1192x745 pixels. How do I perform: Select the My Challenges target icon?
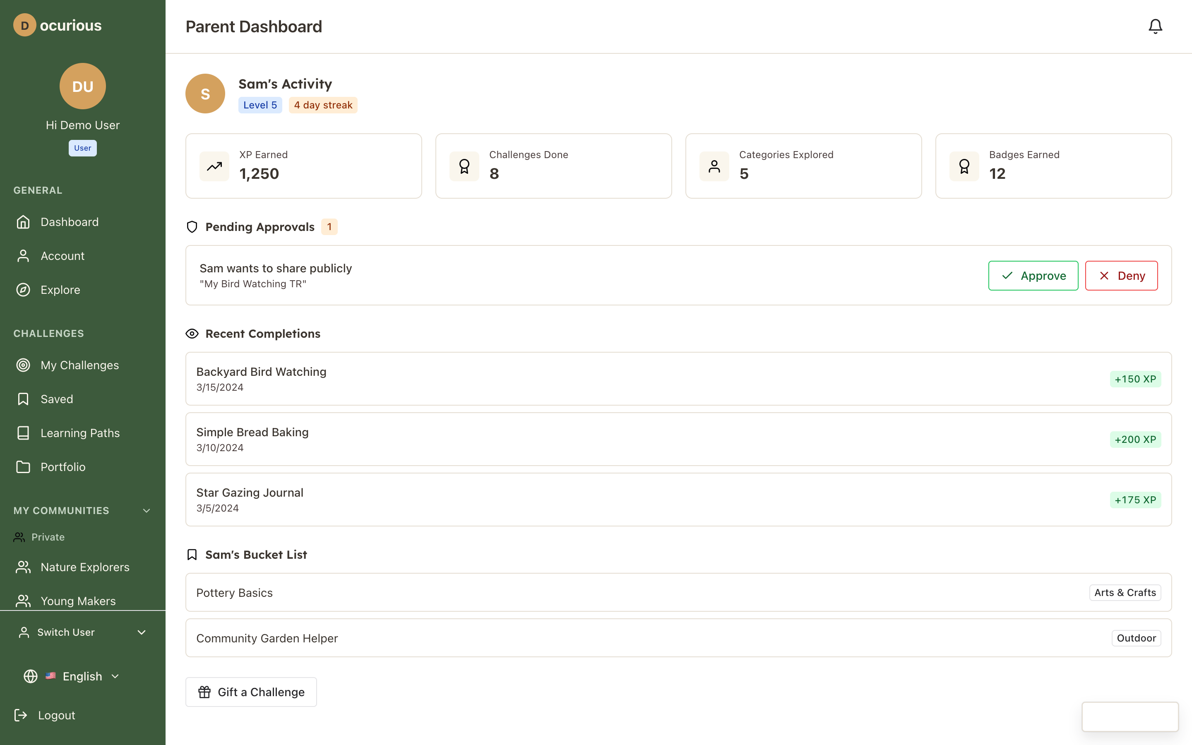23,365
